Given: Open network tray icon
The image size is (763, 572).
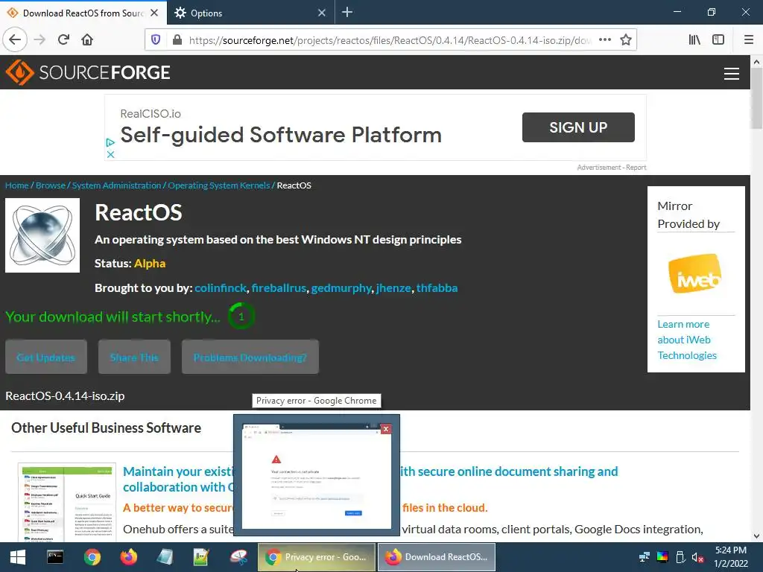Looking at the screenshot, I should [645, 557].
